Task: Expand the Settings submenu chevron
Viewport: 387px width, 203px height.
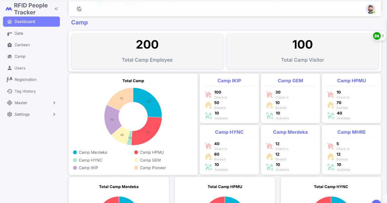Action: pyautogui.click(x=54, y=114)
